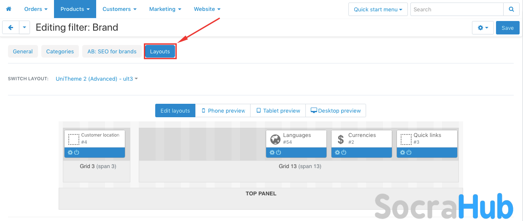The width and height of the screenshot is (523, 221).
Task: Expand the Quick start menu dropdown
Action: coord(378,9)
